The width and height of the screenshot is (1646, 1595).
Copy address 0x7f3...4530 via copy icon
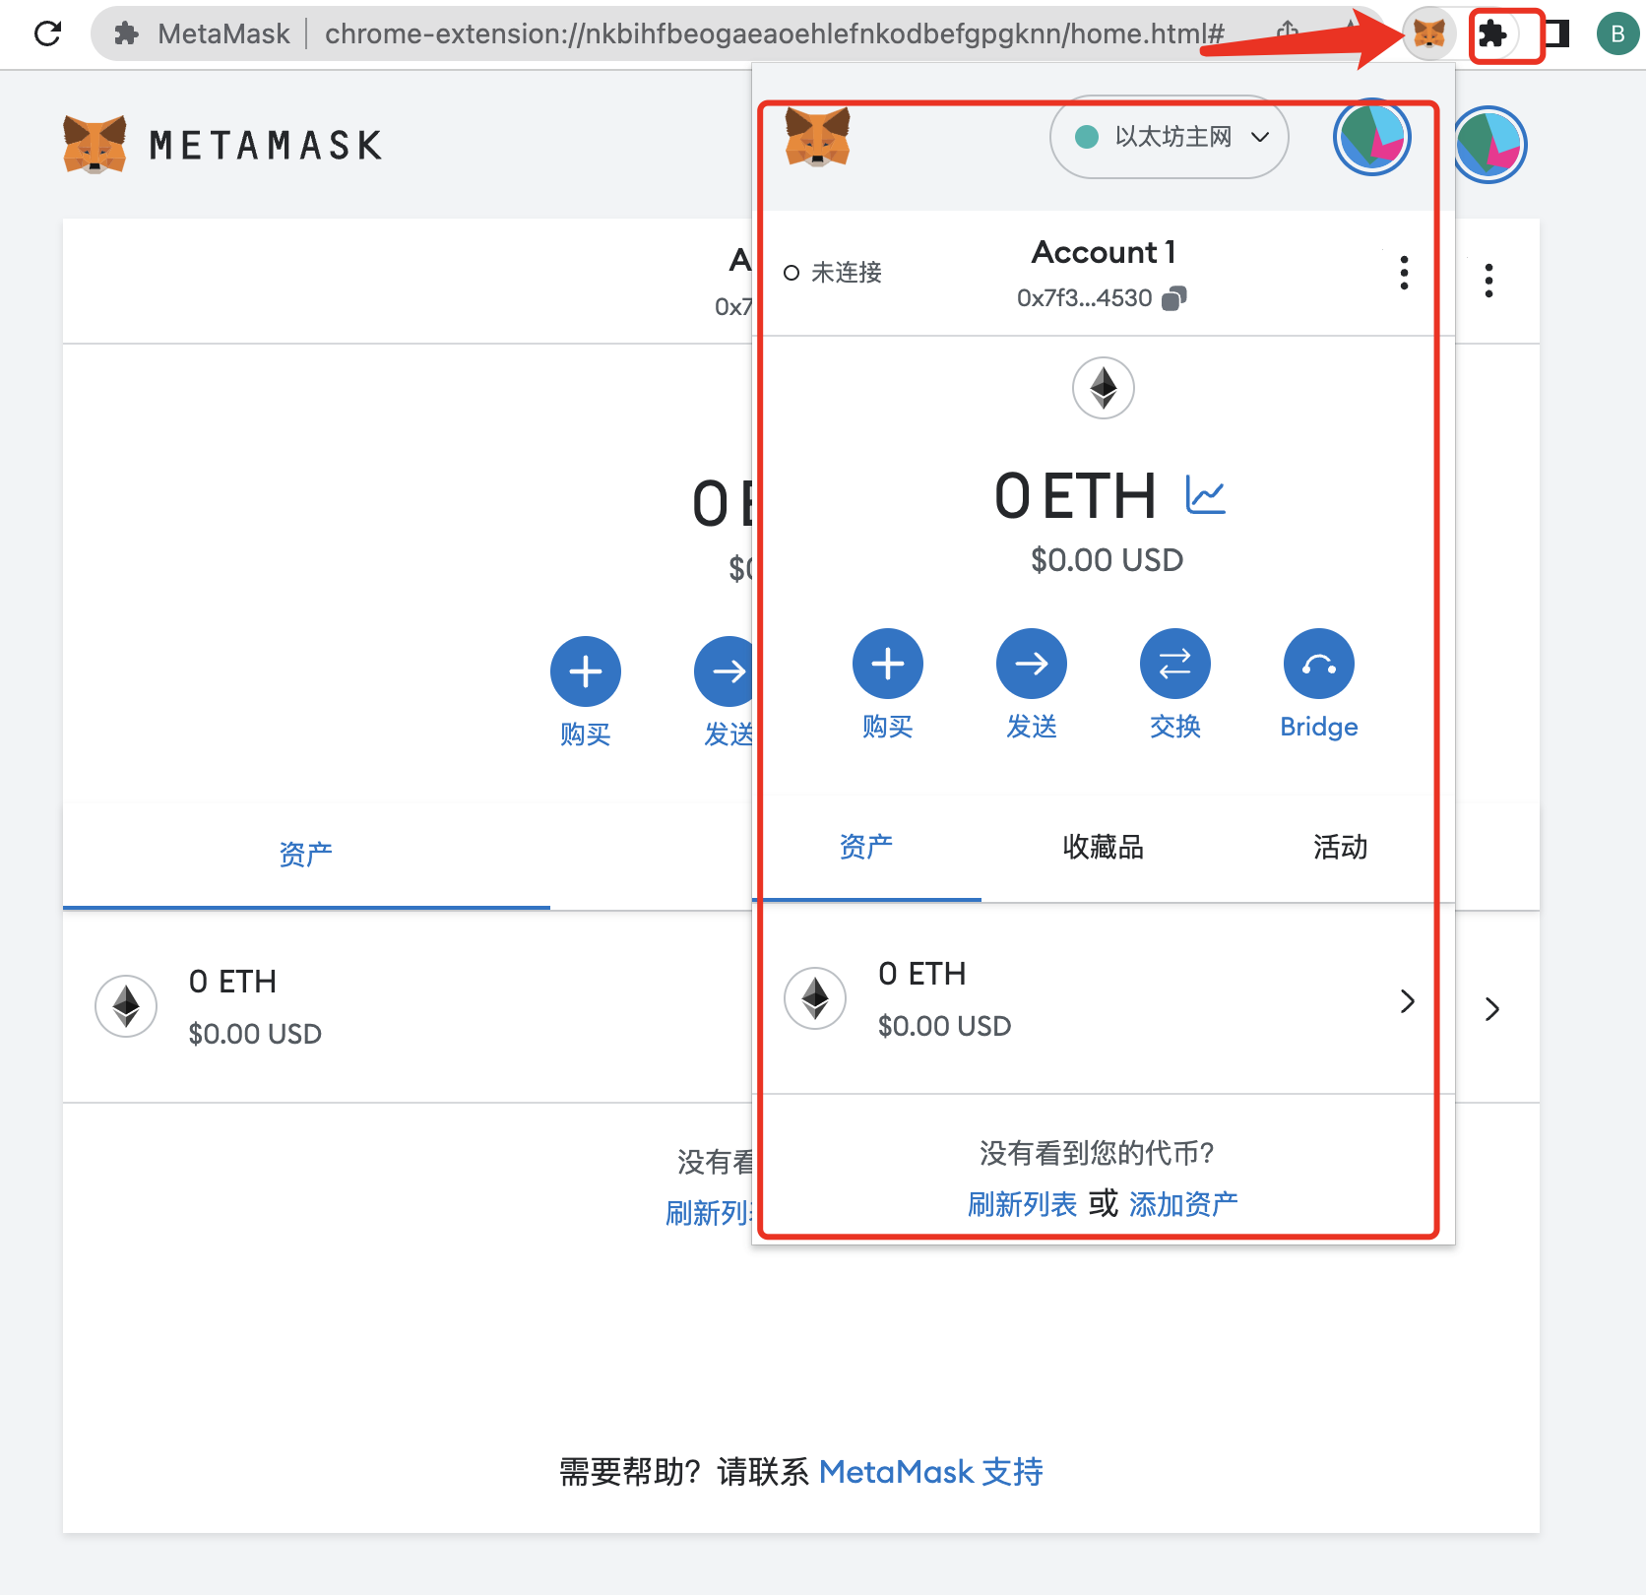tap(1174, 297)
